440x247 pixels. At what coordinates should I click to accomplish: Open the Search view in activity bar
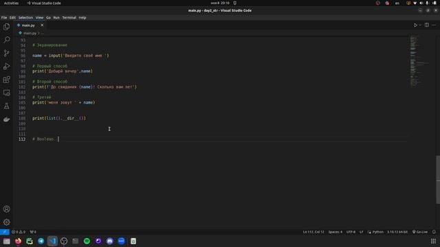pos(6,40)
